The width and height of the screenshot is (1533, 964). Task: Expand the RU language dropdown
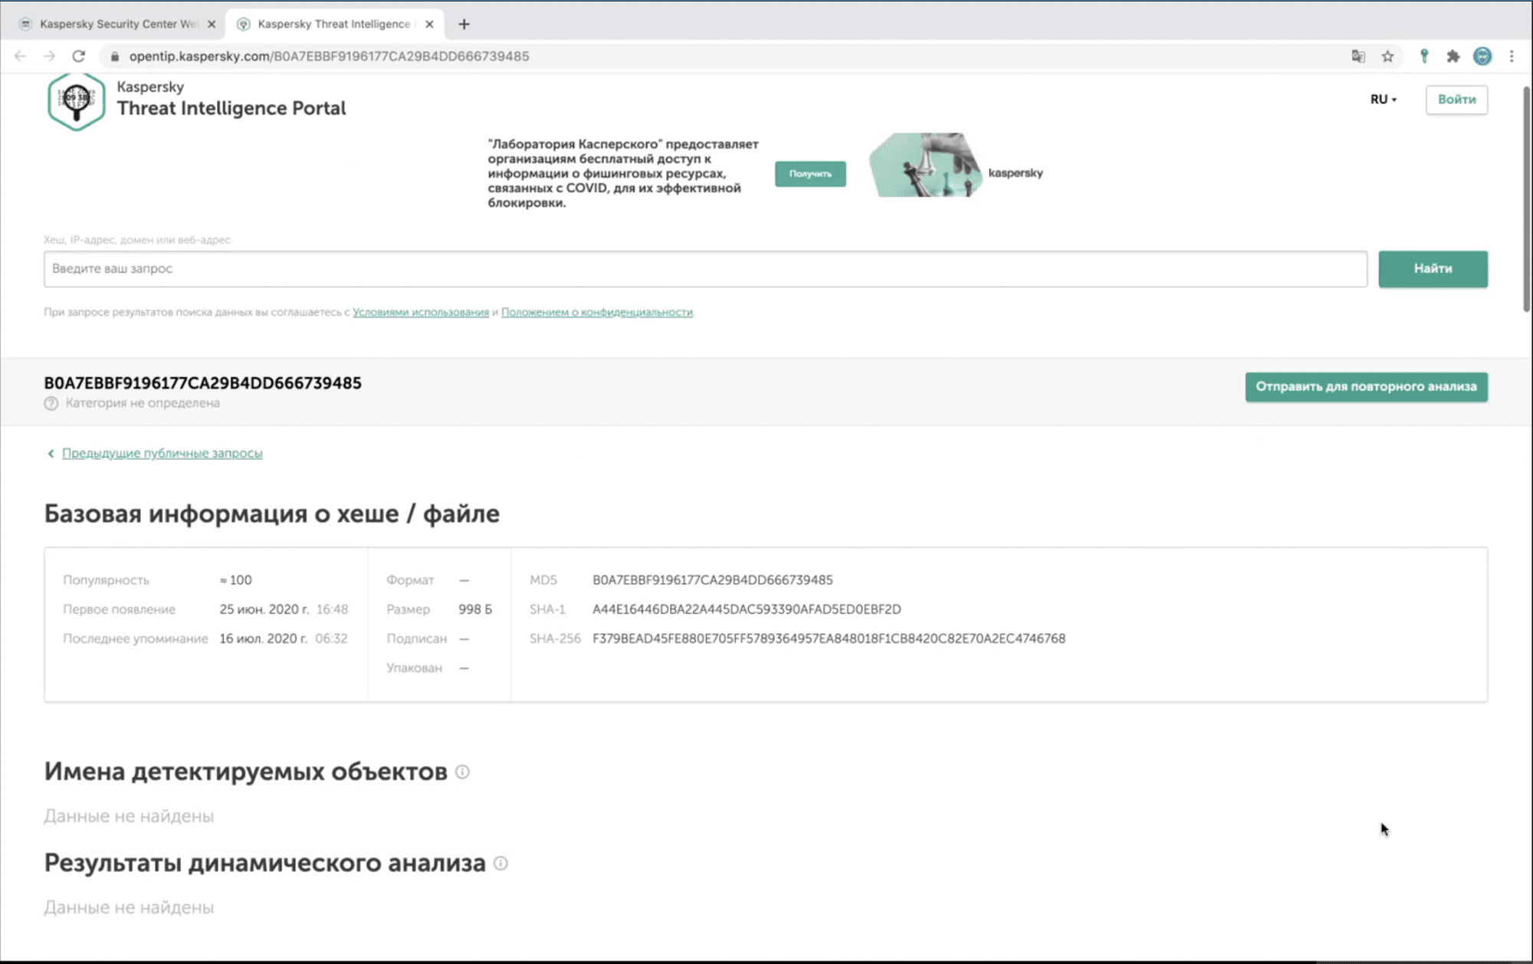[1384, 100]
